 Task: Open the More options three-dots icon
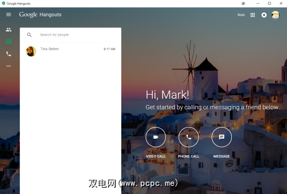tap(9, 66)
